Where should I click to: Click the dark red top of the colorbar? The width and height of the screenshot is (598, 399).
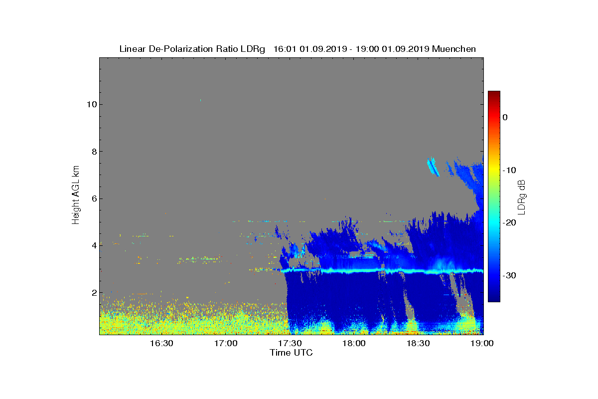tap(494, 95)
